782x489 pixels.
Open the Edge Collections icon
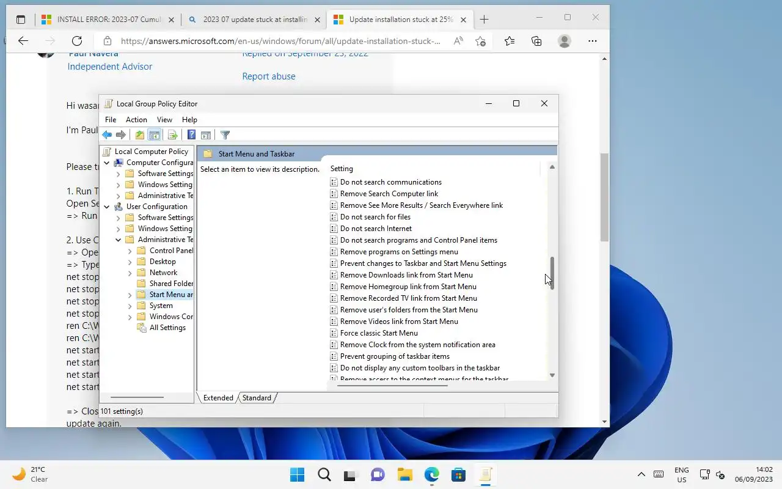(x=536, y=41)
